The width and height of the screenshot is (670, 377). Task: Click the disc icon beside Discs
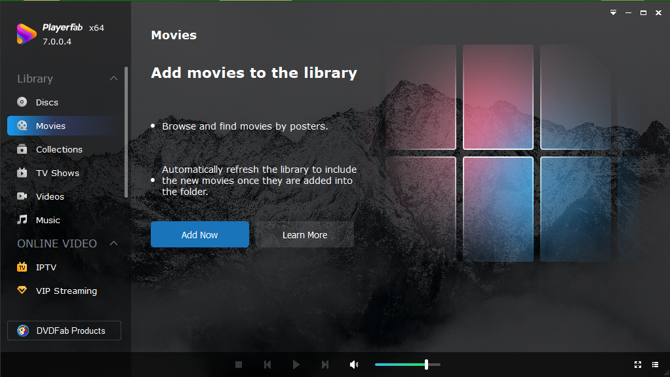[22, 102]
